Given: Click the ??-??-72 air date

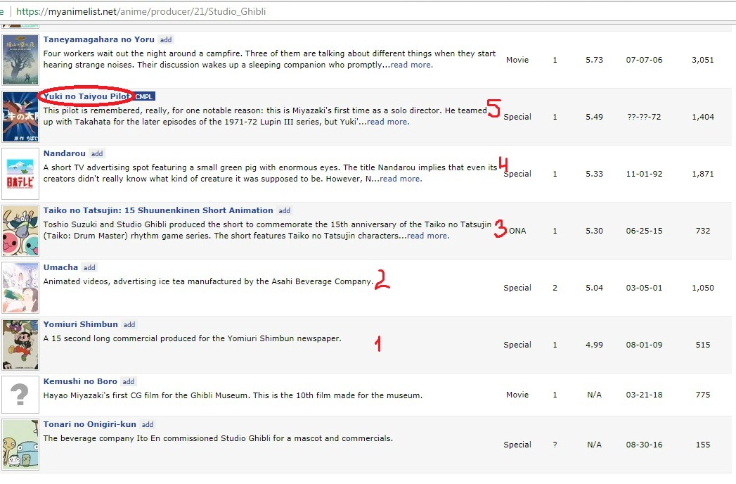Looking at the screenshot, I should coord(644,117).
